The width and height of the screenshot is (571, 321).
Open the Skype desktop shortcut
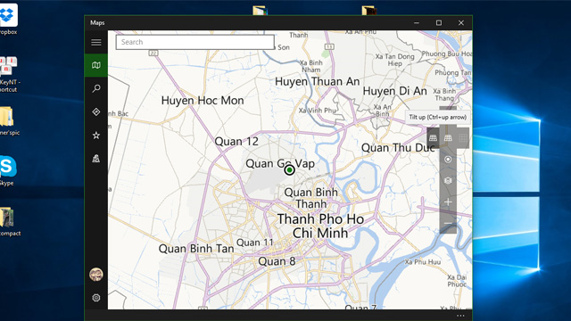tap(7, 170)
